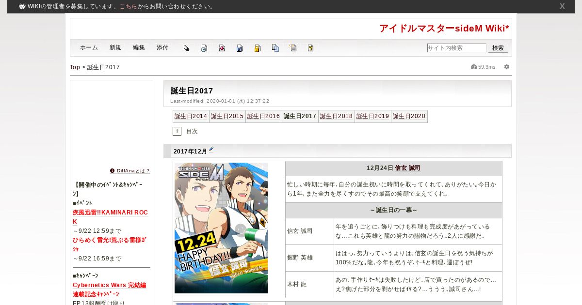Click the 握野 英雄 name cell

coord(309,258)
